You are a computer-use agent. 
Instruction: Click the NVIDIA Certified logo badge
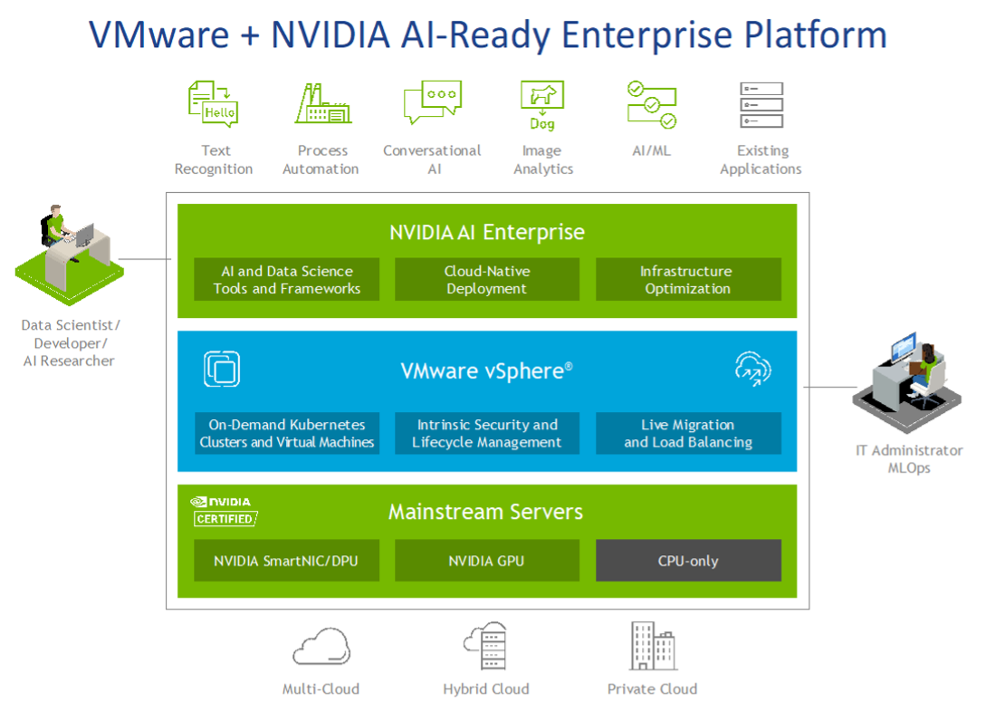(223, 511)
